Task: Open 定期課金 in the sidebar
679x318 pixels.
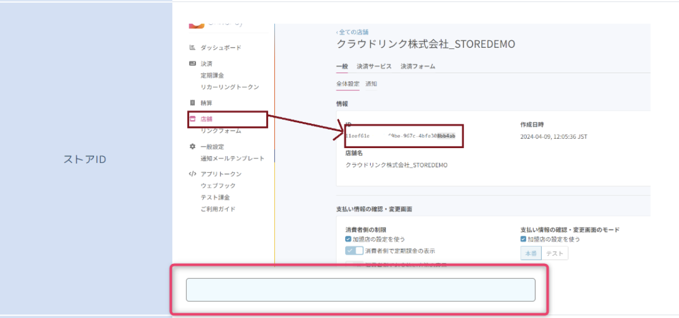Action: [x=212, y=75]
